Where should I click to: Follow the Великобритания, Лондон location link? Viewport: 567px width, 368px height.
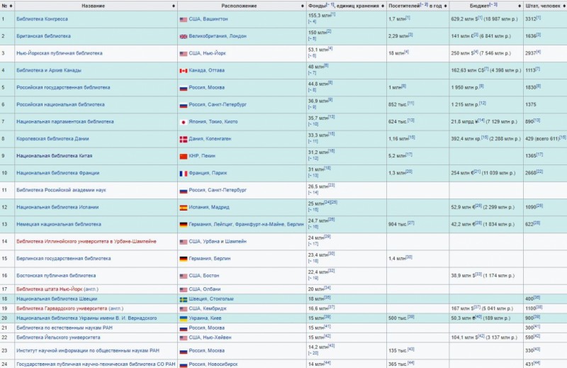(218, 36)
